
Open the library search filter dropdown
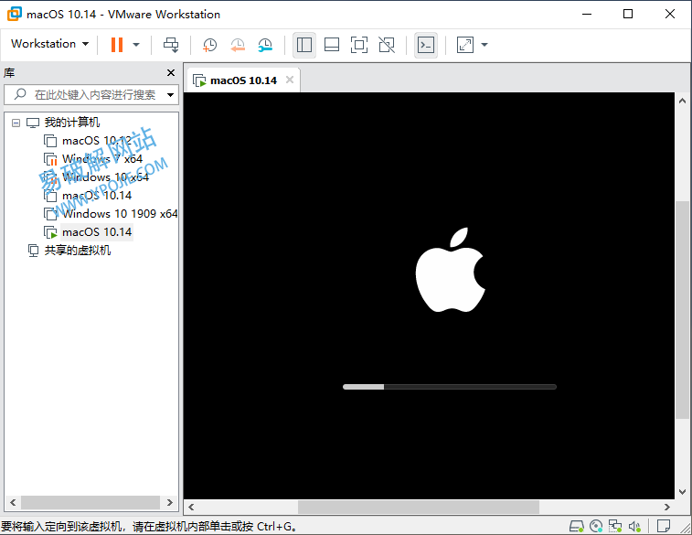[170, 95]
